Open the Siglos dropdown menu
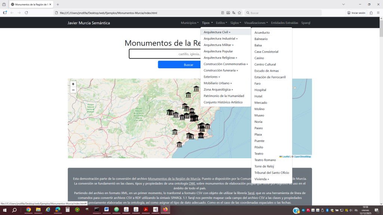 coord(236,23)
